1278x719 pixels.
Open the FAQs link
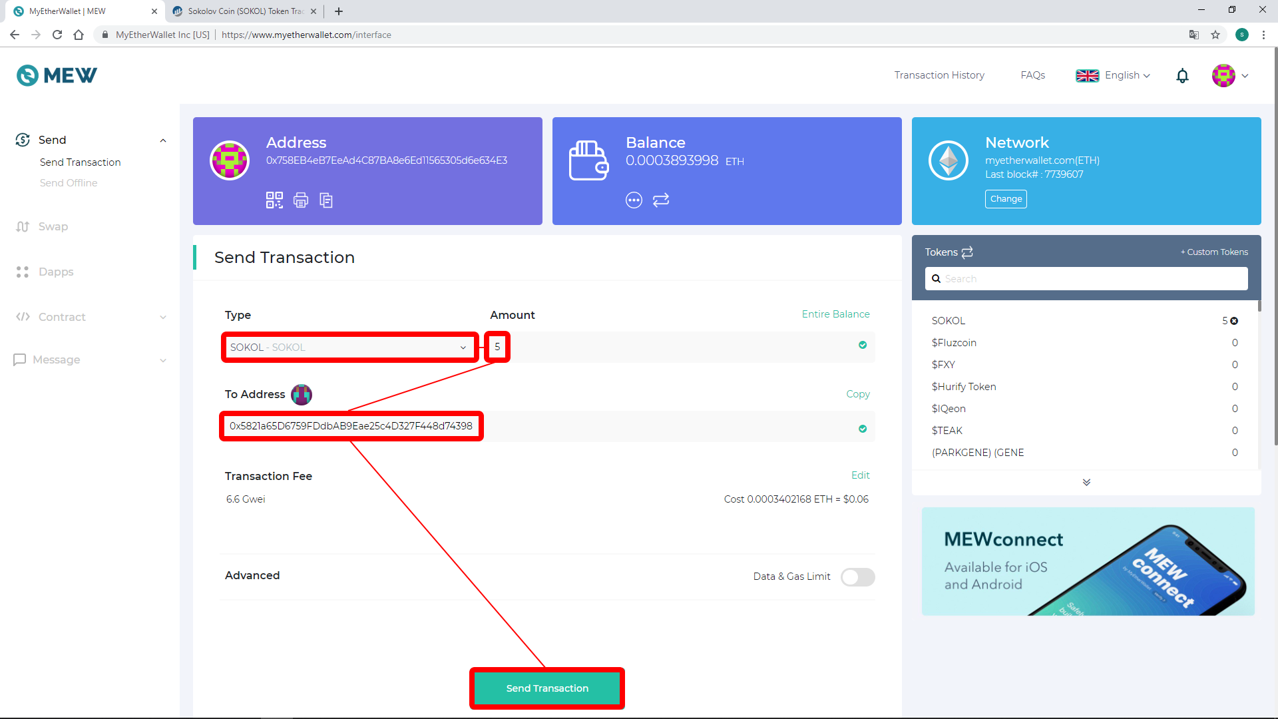[x=1033, y=75]
